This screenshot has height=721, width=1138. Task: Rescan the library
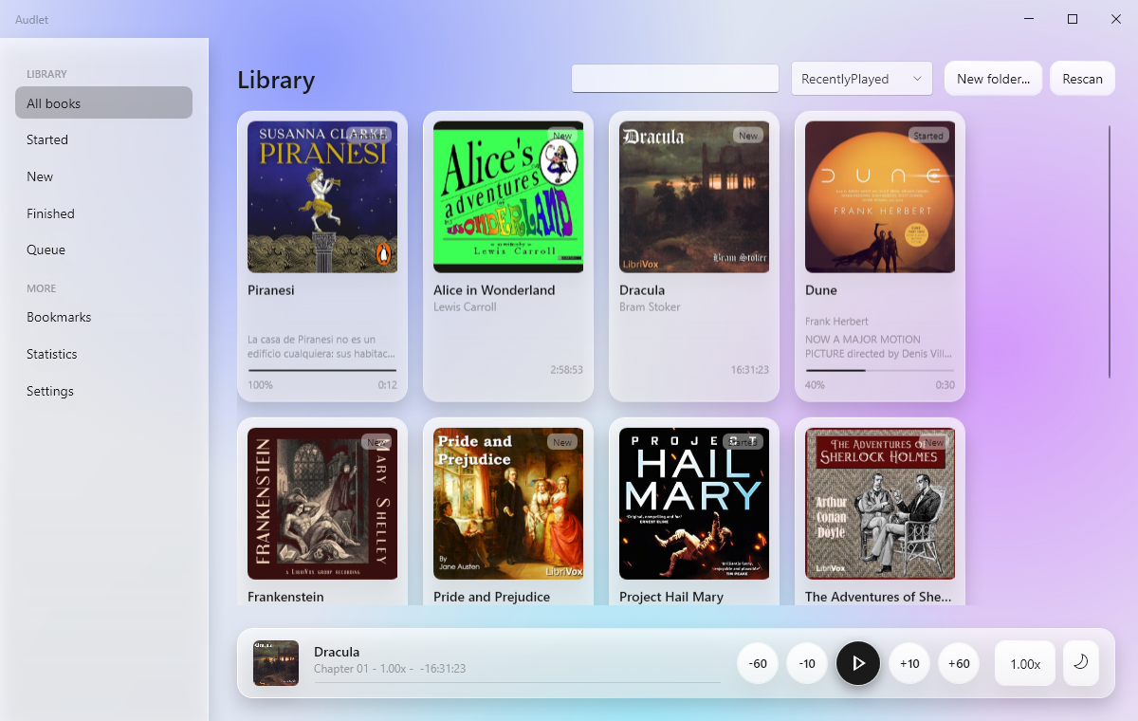pyautogui.click(x=1082, y=79)
